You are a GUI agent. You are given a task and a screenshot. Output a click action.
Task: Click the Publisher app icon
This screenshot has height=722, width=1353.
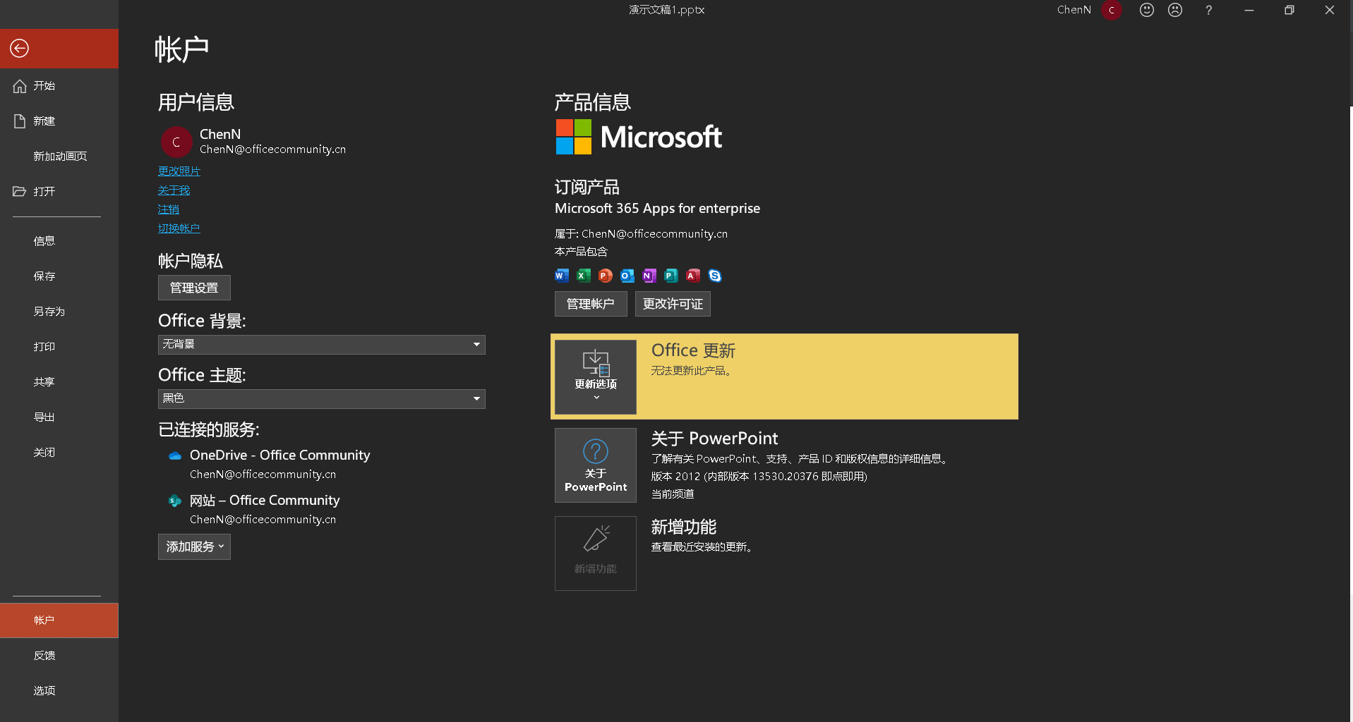(671, 276)
